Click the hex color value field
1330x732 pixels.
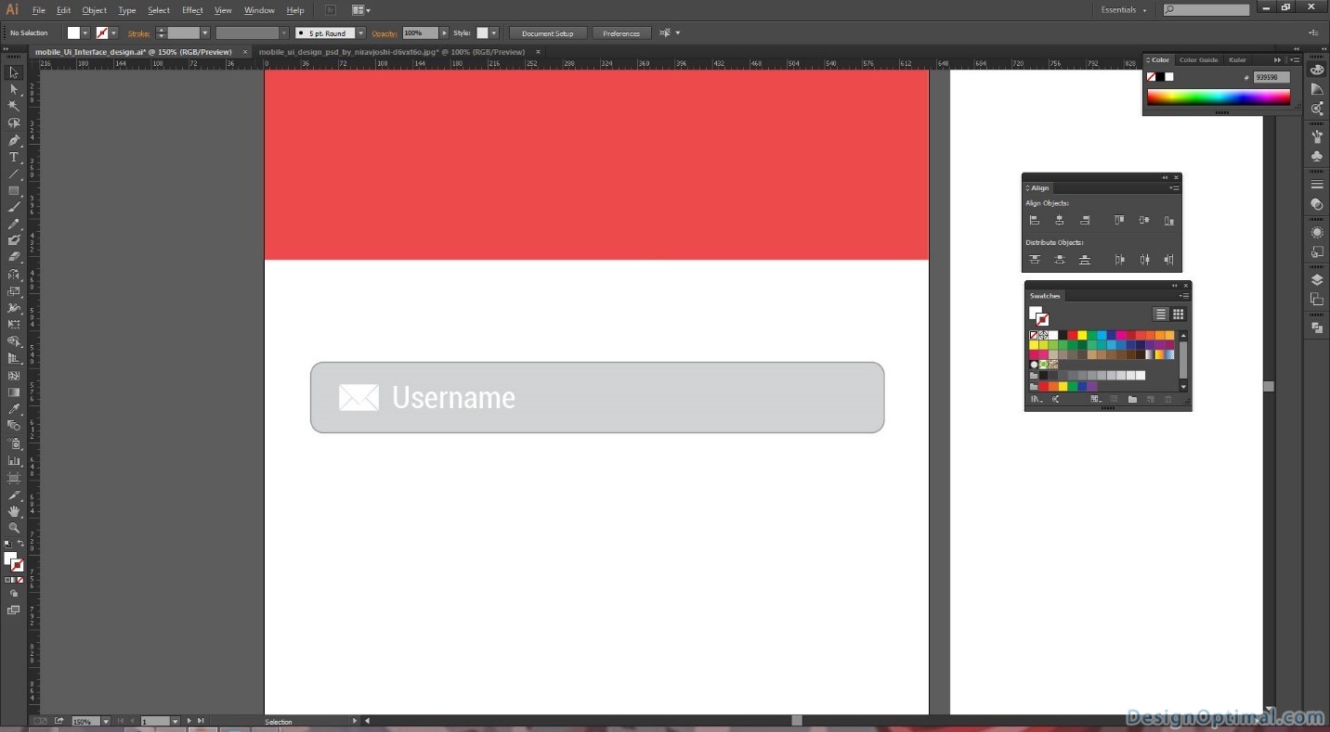tap(1271, 77)
